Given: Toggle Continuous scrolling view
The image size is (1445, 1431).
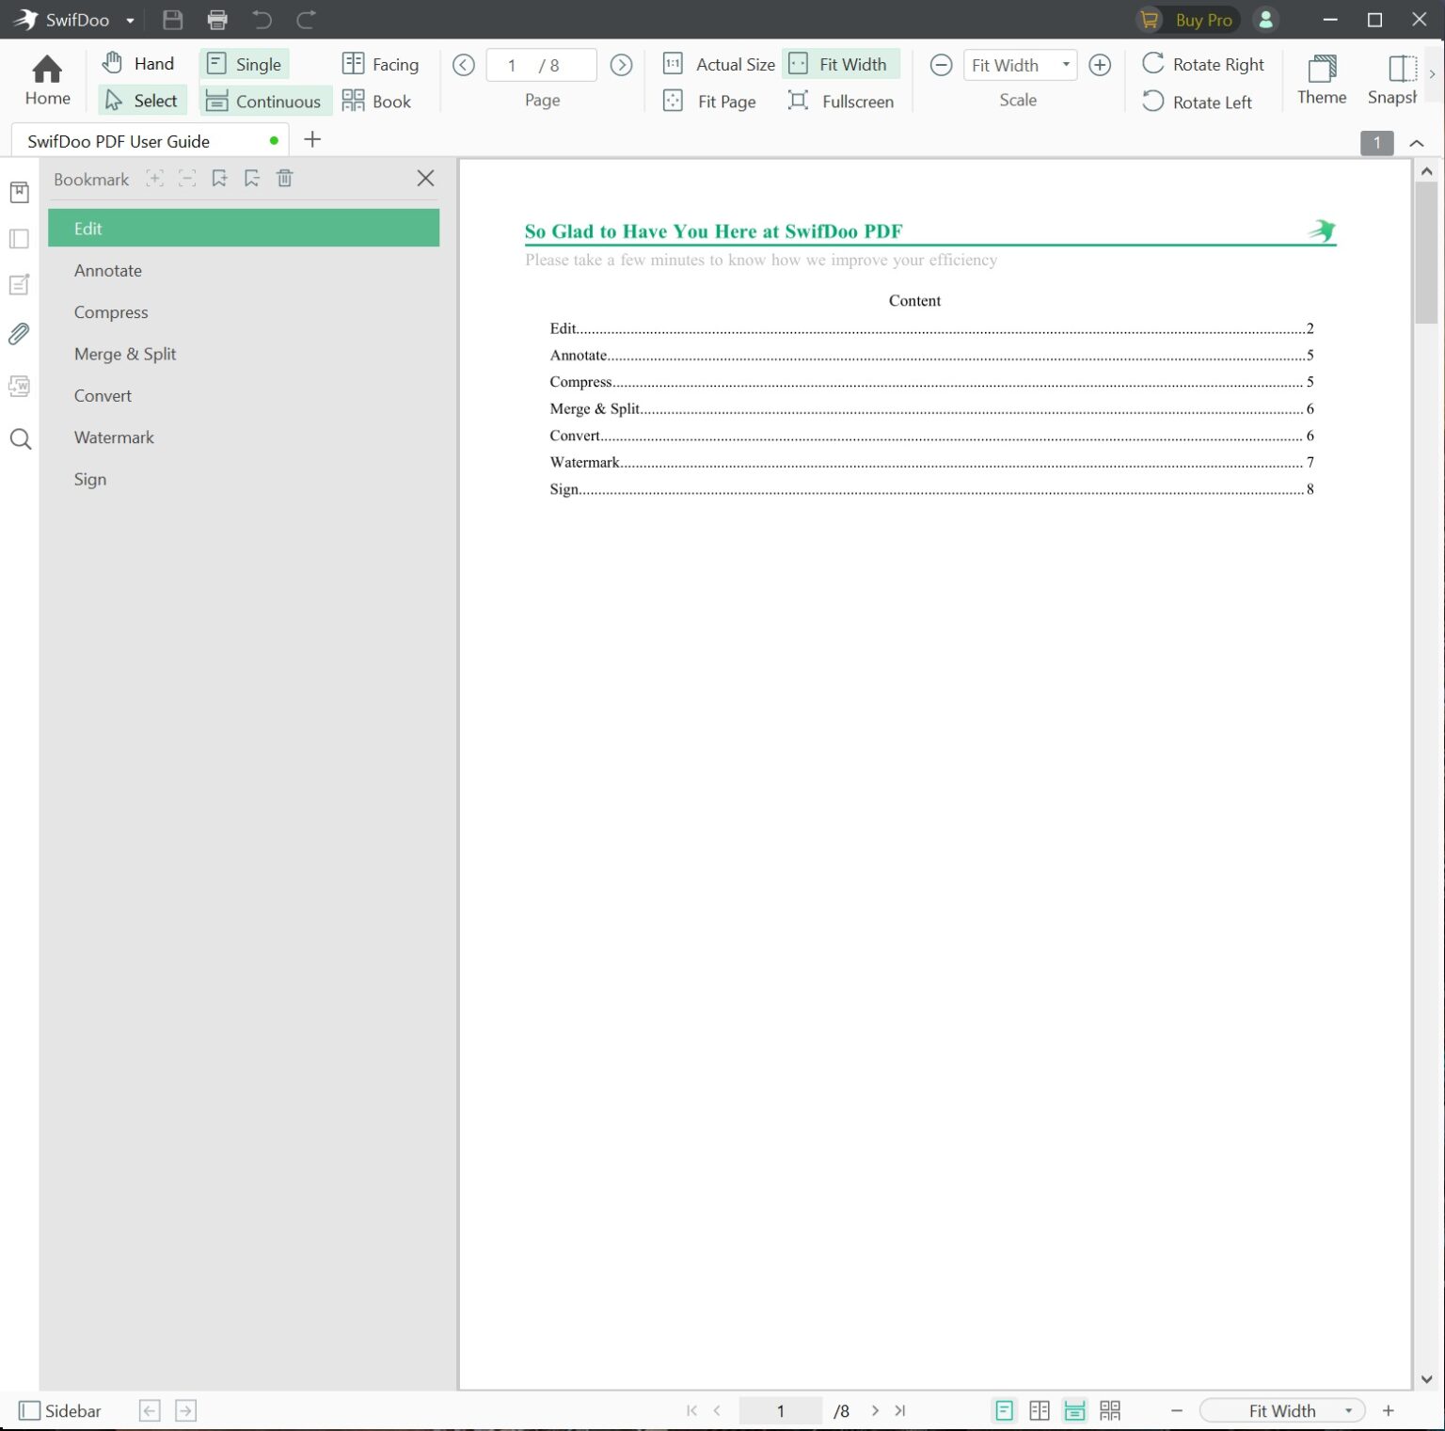Looking at the screenshot, I should click(x=265, y=101).
